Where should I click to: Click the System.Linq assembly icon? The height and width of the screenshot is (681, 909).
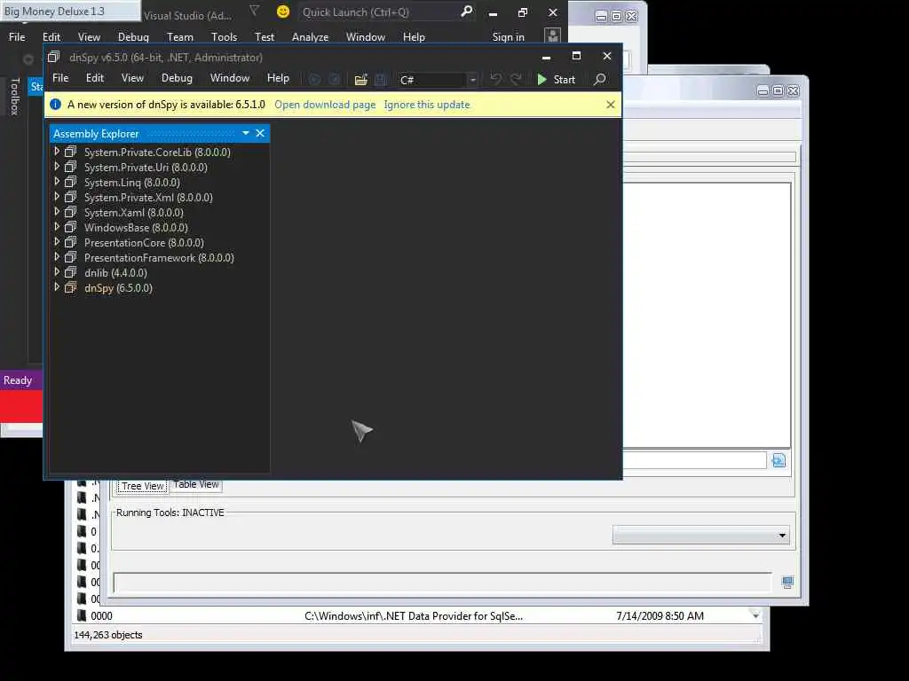[71, 182]
